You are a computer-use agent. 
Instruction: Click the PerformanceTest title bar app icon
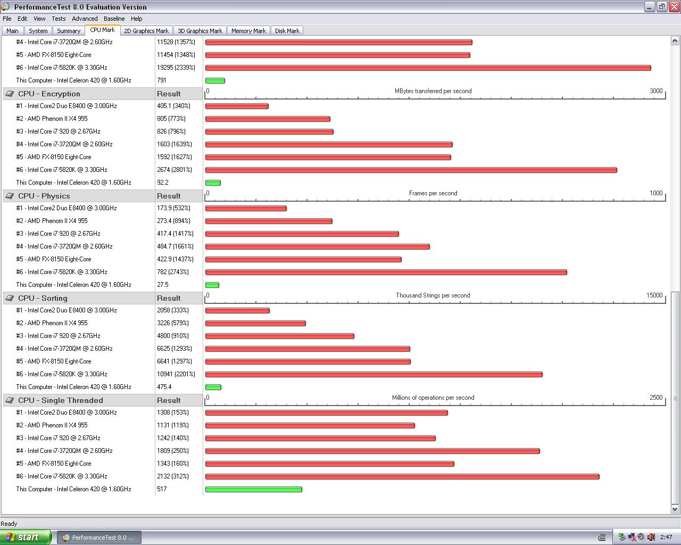[x=7, y=7]
